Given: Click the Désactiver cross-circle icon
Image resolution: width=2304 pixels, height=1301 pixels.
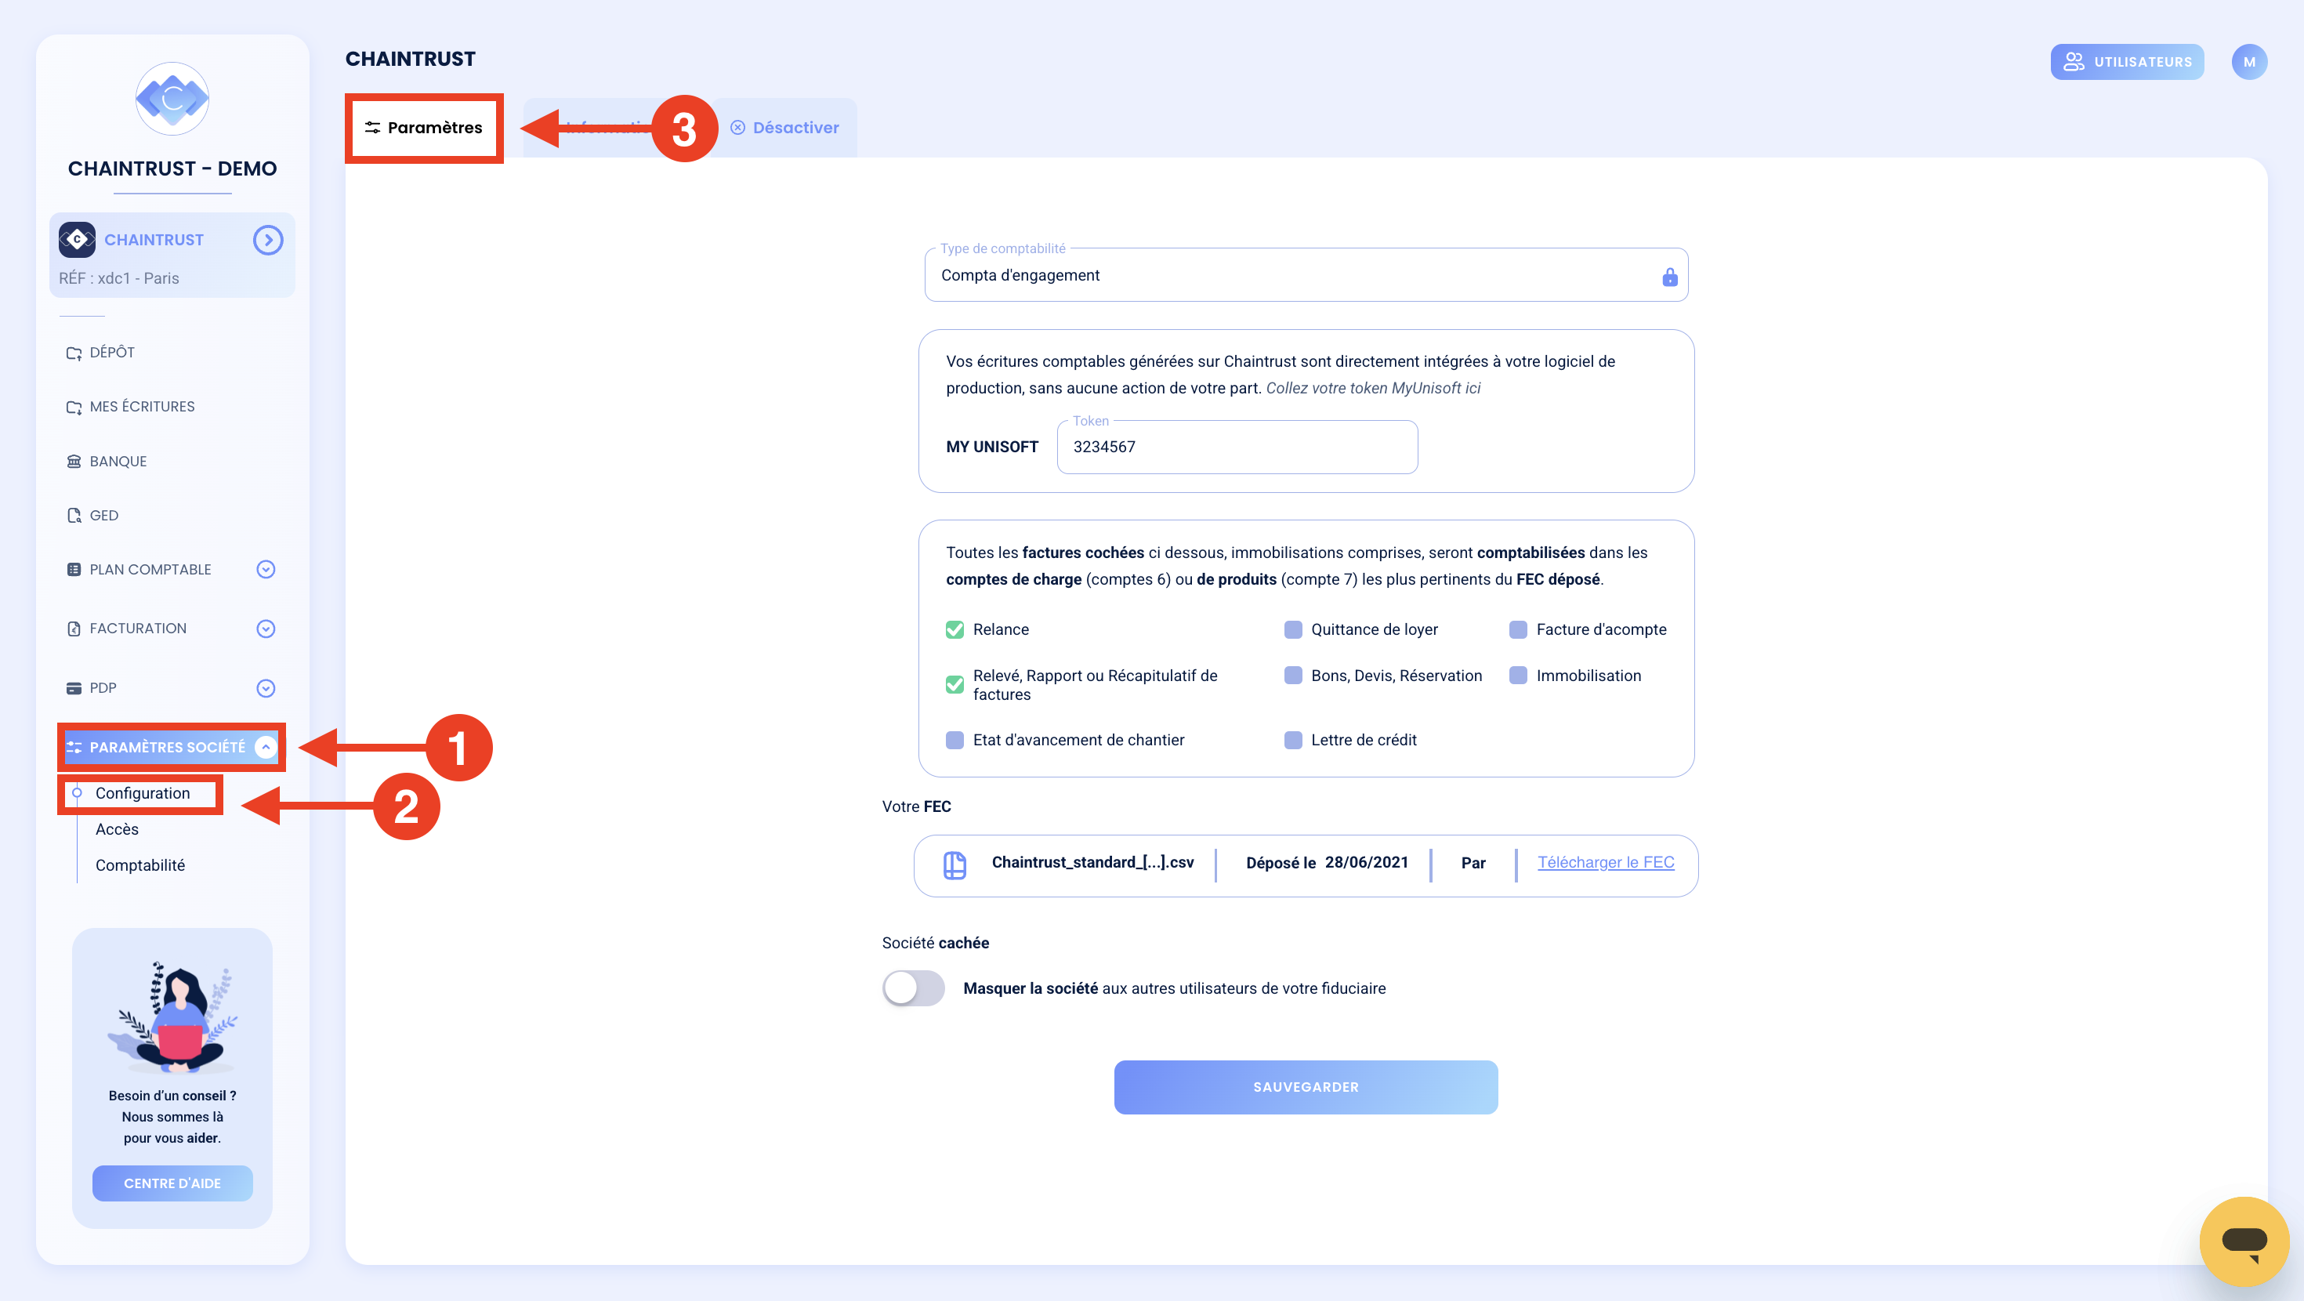Looking at the screenshot, I should pyautogui.click(x=738, y=128).
